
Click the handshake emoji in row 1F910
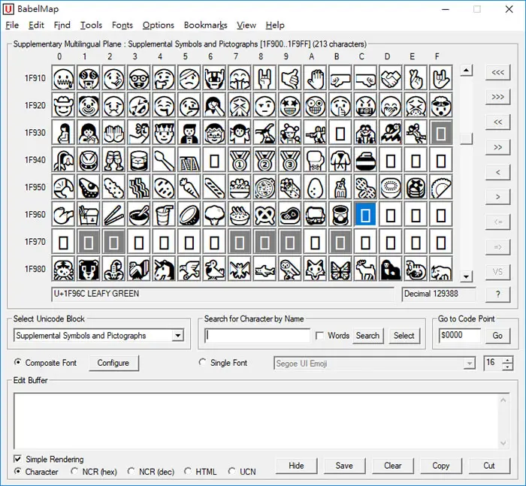391,78
